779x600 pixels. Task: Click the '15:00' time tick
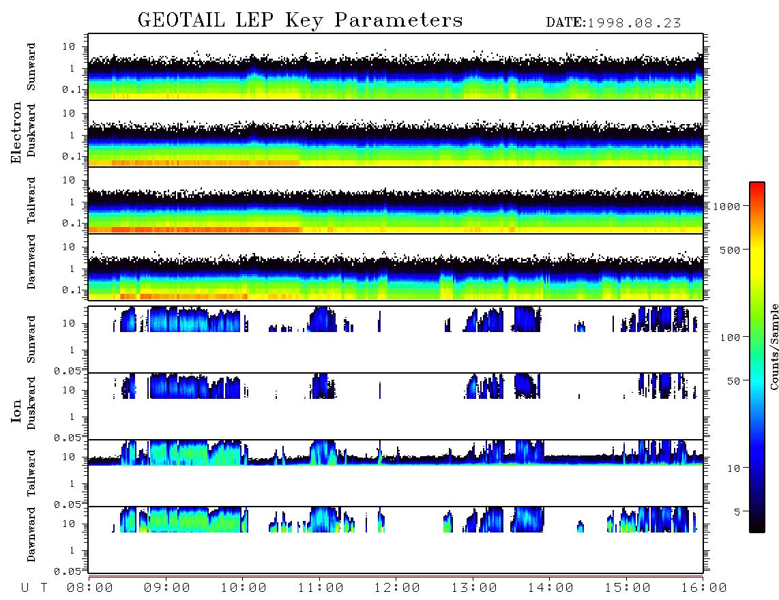628,588
